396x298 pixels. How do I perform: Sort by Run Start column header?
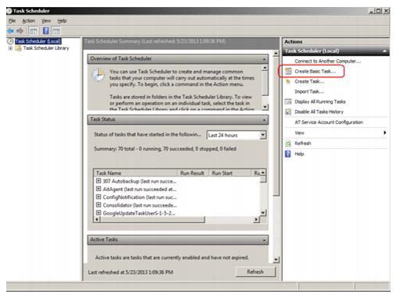pyautogui.click(x=229, y=173)
